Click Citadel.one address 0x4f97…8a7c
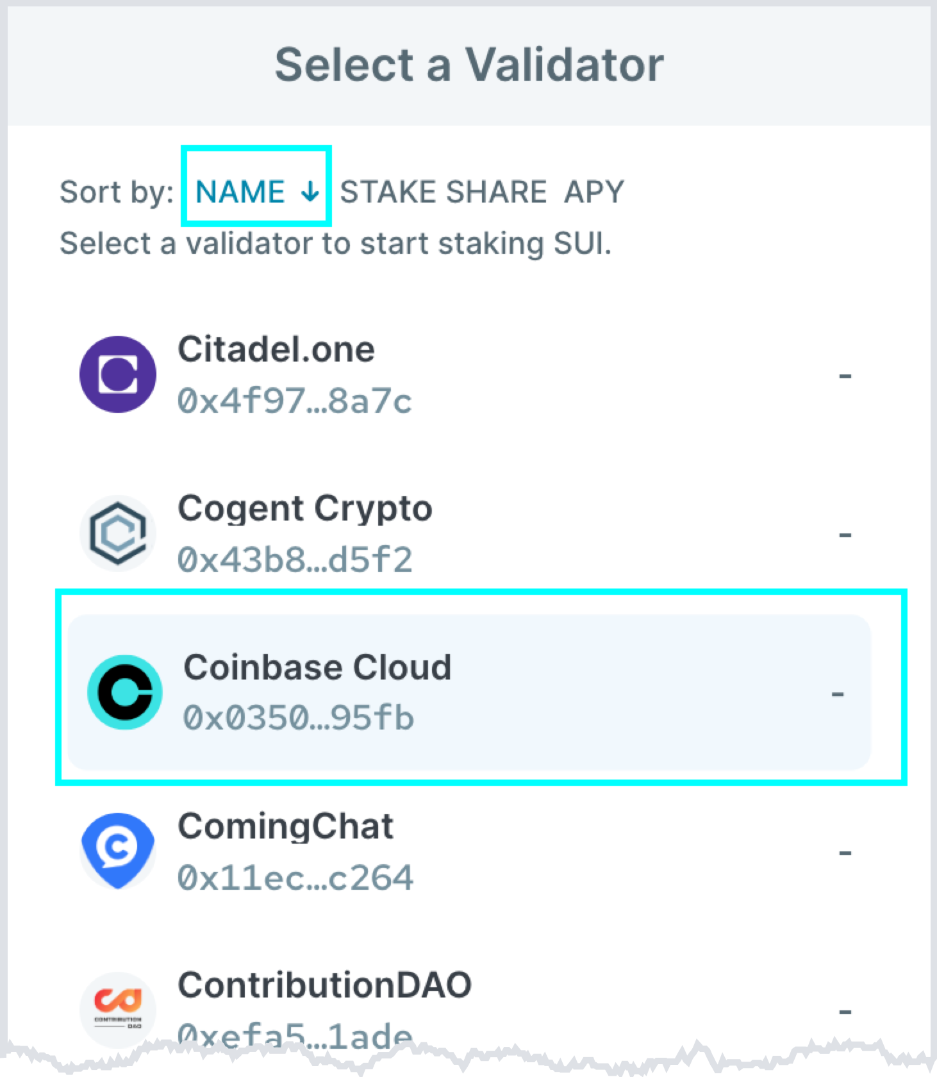 tap(295, 401)
